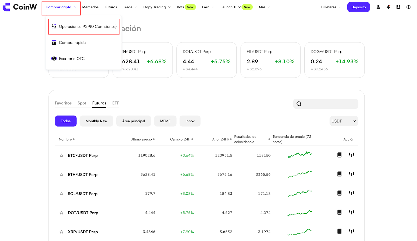Open the notifications bell icon

tap(388, 7)
